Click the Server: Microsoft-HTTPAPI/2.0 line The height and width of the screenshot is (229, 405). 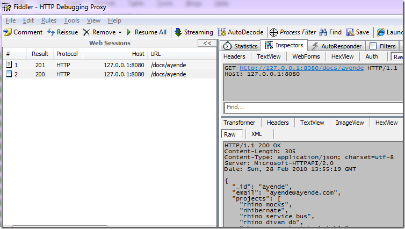point(279,163)
